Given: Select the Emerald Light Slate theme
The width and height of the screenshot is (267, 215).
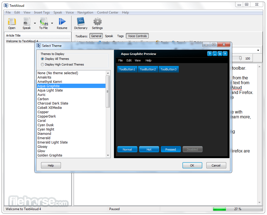Looking at the screenshot, I should click(71, 142).
